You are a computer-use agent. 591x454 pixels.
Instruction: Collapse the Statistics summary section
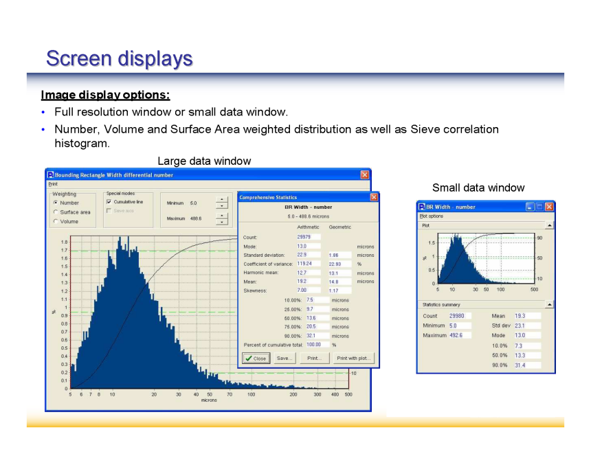point(549,304)
